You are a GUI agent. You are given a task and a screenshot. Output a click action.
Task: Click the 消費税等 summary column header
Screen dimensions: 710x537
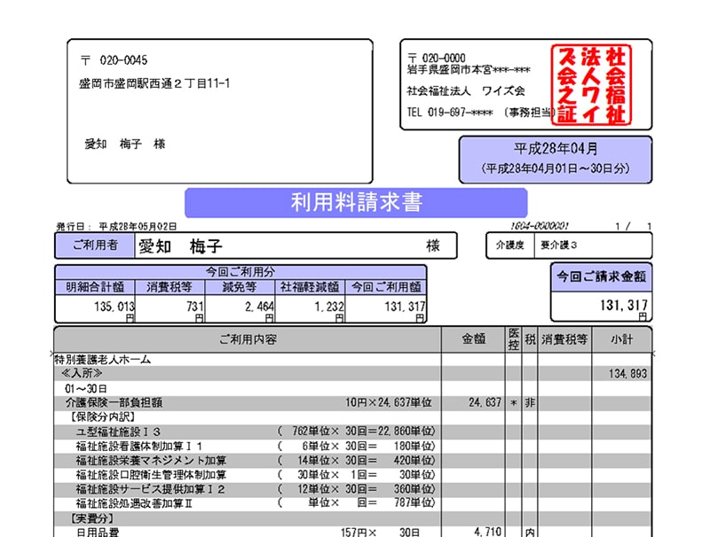point(170,287)
